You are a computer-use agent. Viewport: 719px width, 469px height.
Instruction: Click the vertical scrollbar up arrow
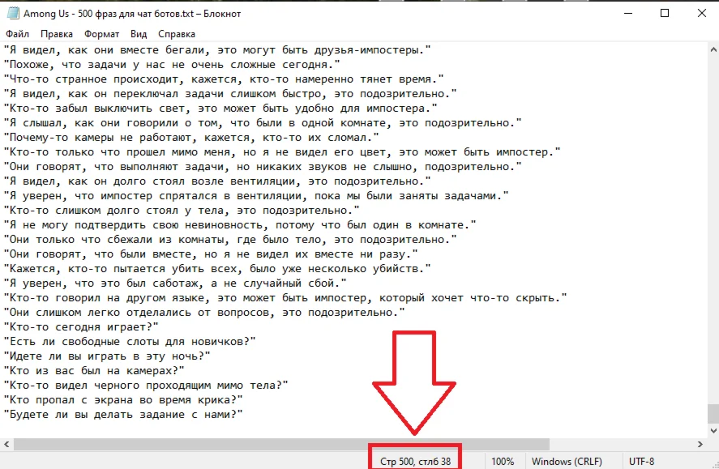pos(713,49)
